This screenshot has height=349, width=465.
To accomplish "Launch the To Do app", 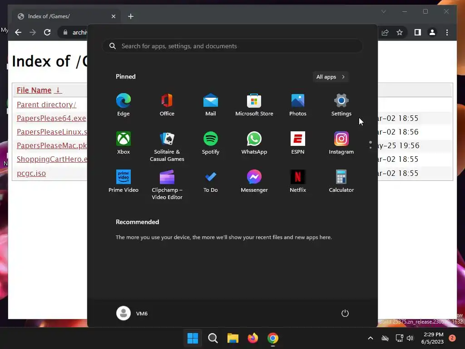I will click(211, 181).
